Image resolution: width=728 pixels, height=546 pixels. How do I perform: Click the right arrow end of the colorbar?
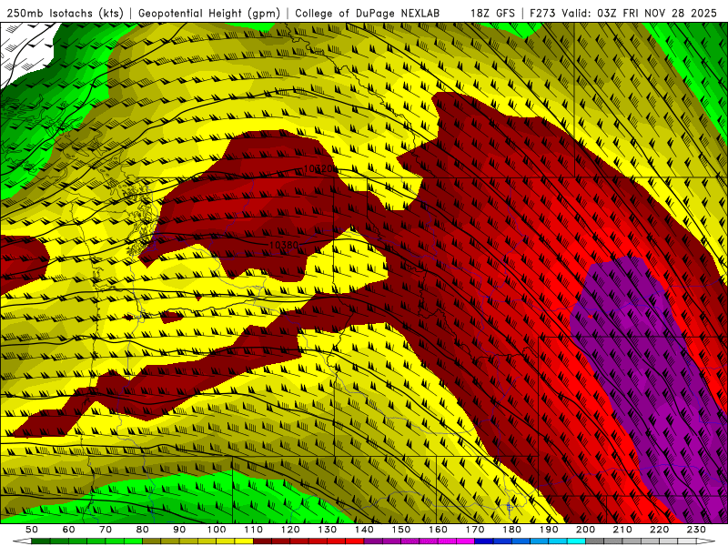[706, 541]
